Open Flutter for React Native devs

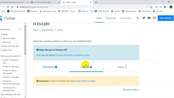[10, 72]
